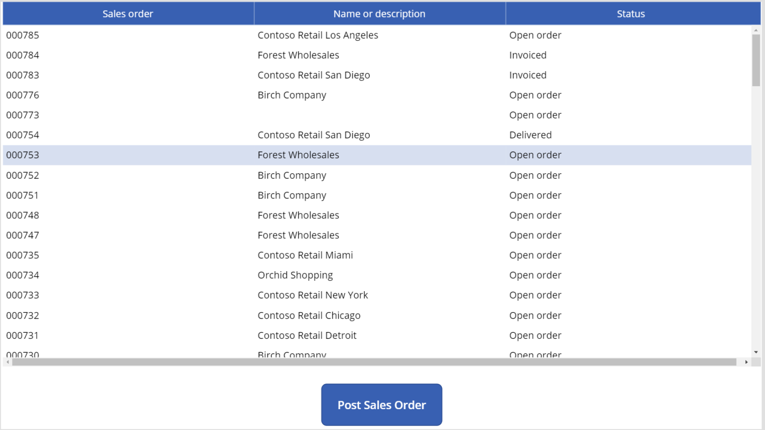Sort by the Sales order column header
This screenshot has width=765, height=430.
[x=127, y=13]
